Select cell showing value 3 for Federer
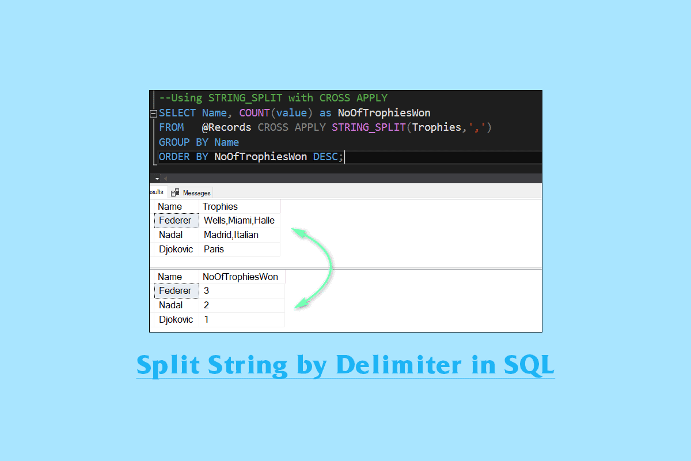The height and width of the screenshot is (461, 691). click(206, 290)
